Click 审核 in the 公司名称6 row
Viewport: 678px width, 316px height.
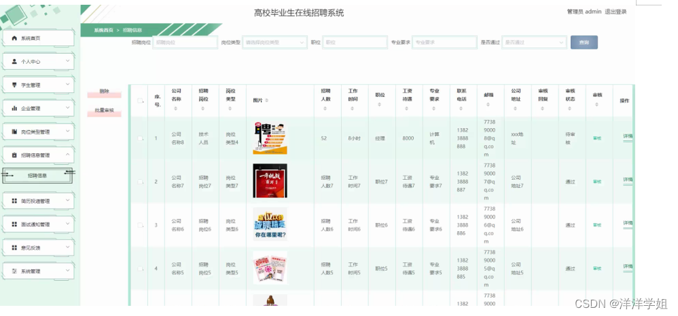(596, 225)
